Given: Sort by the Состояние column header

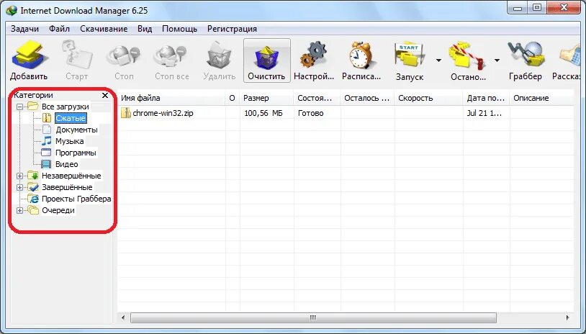Looking at the screenshot, I should [317, 99].
